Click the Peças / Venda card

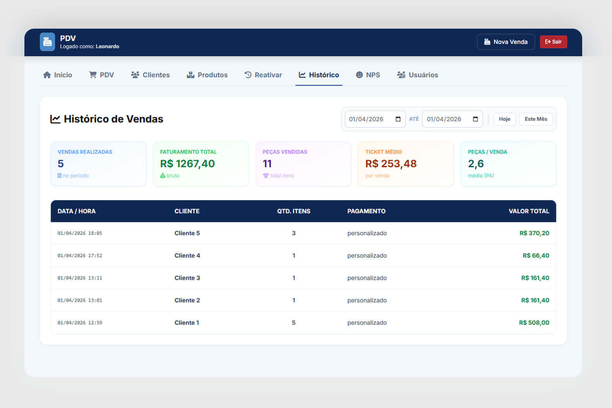pos(509,164)
